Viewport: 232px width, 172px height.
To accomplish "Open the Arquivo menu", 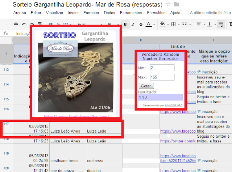I will pyautogui.click(x=20, y=13).
